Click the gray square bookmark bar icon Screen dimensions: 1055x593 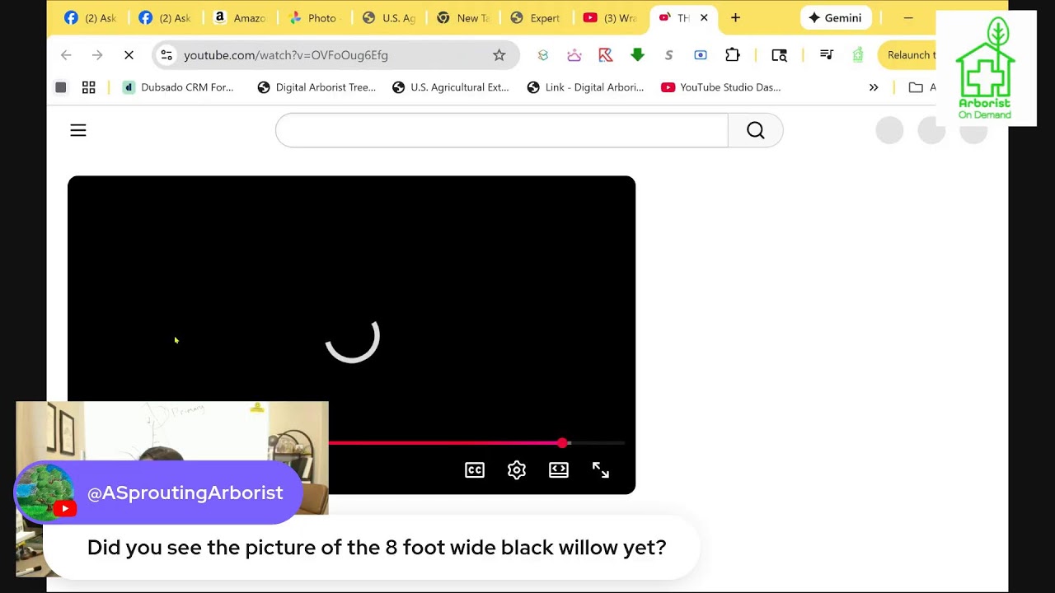60,87
